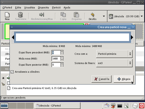Decrease Espai lliure precedent value
This screenshot has width=145, height=109.
62,53
